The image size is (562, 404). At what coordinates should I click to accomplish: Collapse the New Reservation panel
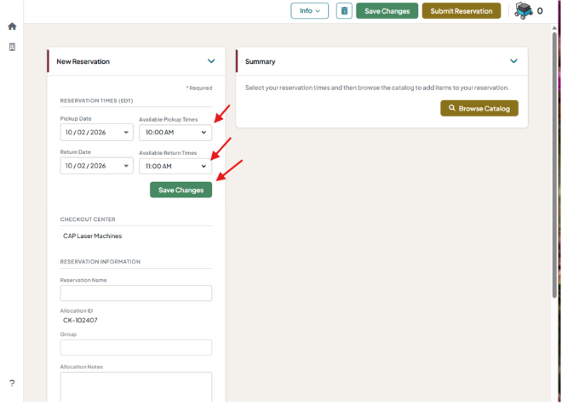(x=211, y=61)
